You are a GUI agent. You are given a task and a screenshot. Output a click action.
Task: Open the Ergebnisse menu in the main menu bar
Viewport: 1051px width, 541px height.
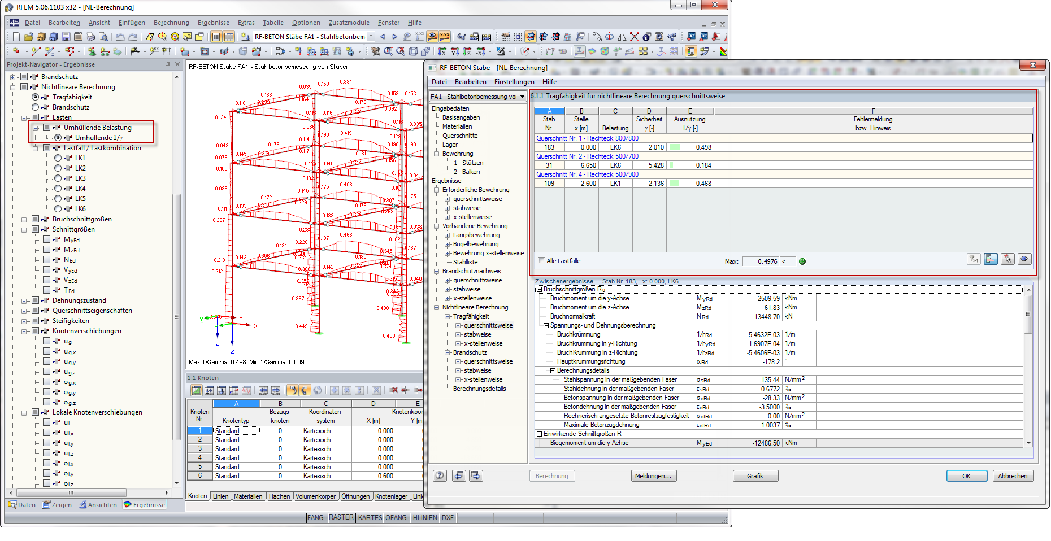coord(213,23)
